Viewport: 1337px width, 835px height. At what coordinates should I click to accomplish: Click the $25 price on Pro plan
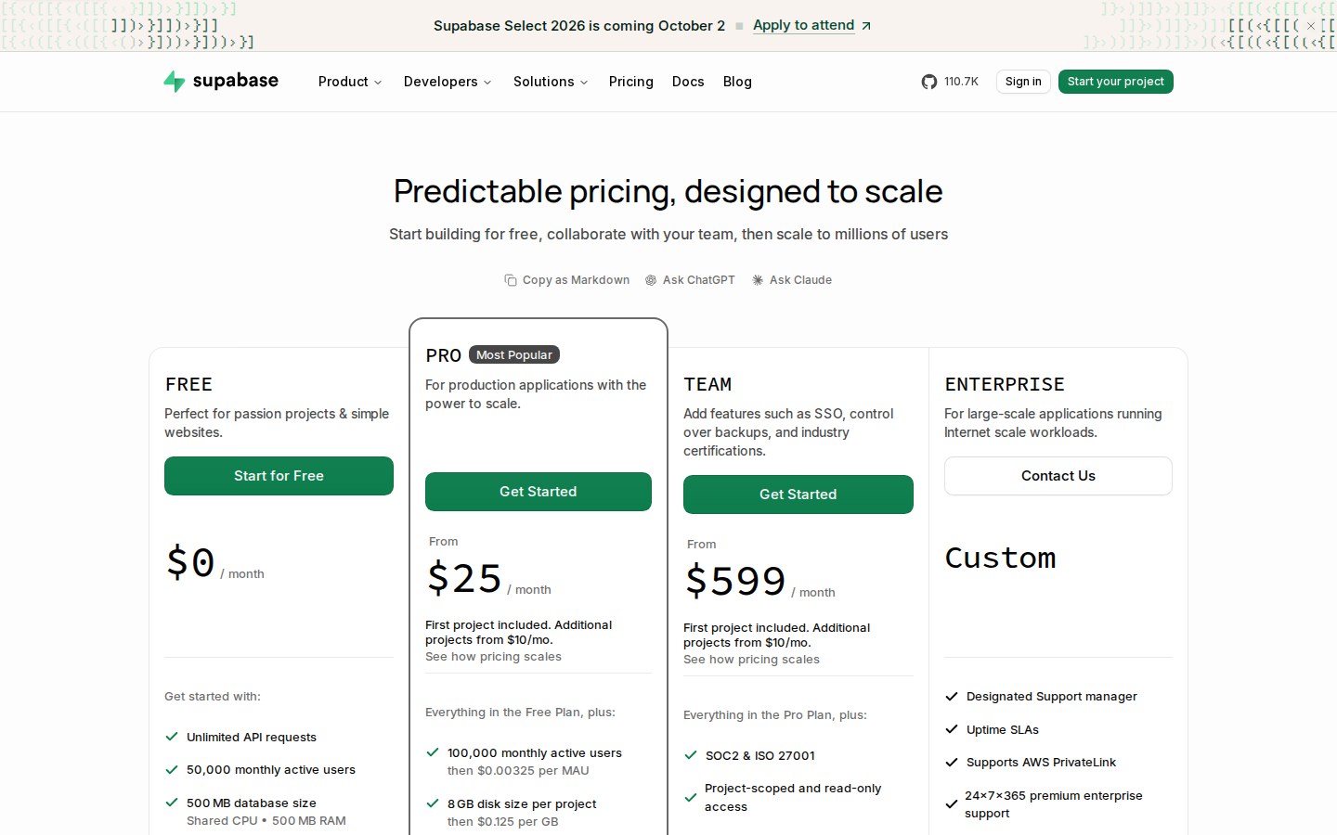click(x=464, y=579)
